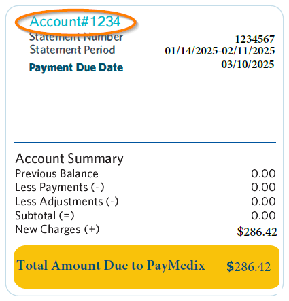Viewport: 289px width, 301px height.
Task: Select the Subtotal (=) label
Action: (x=45, y=215)
